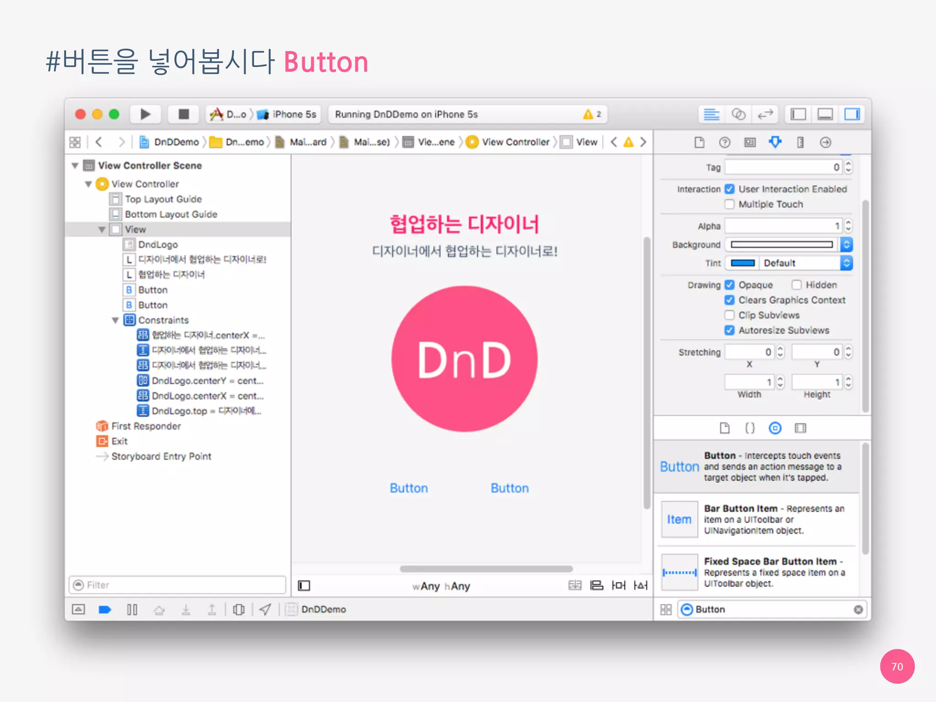Enable Multiple Touch checkbox
936x702 pixels.
(729, 204)
